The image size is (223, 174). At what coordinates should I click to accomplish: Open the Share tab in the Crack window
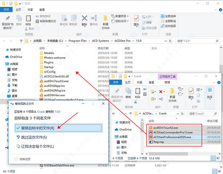pos(139,82)
